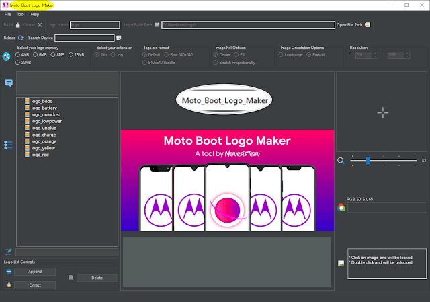The image size is (430, 302).
Task: Click the blue chat message icon
Action: tap(9, 83)
